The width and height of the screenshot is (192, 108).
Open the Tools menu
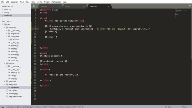point(40,2)
